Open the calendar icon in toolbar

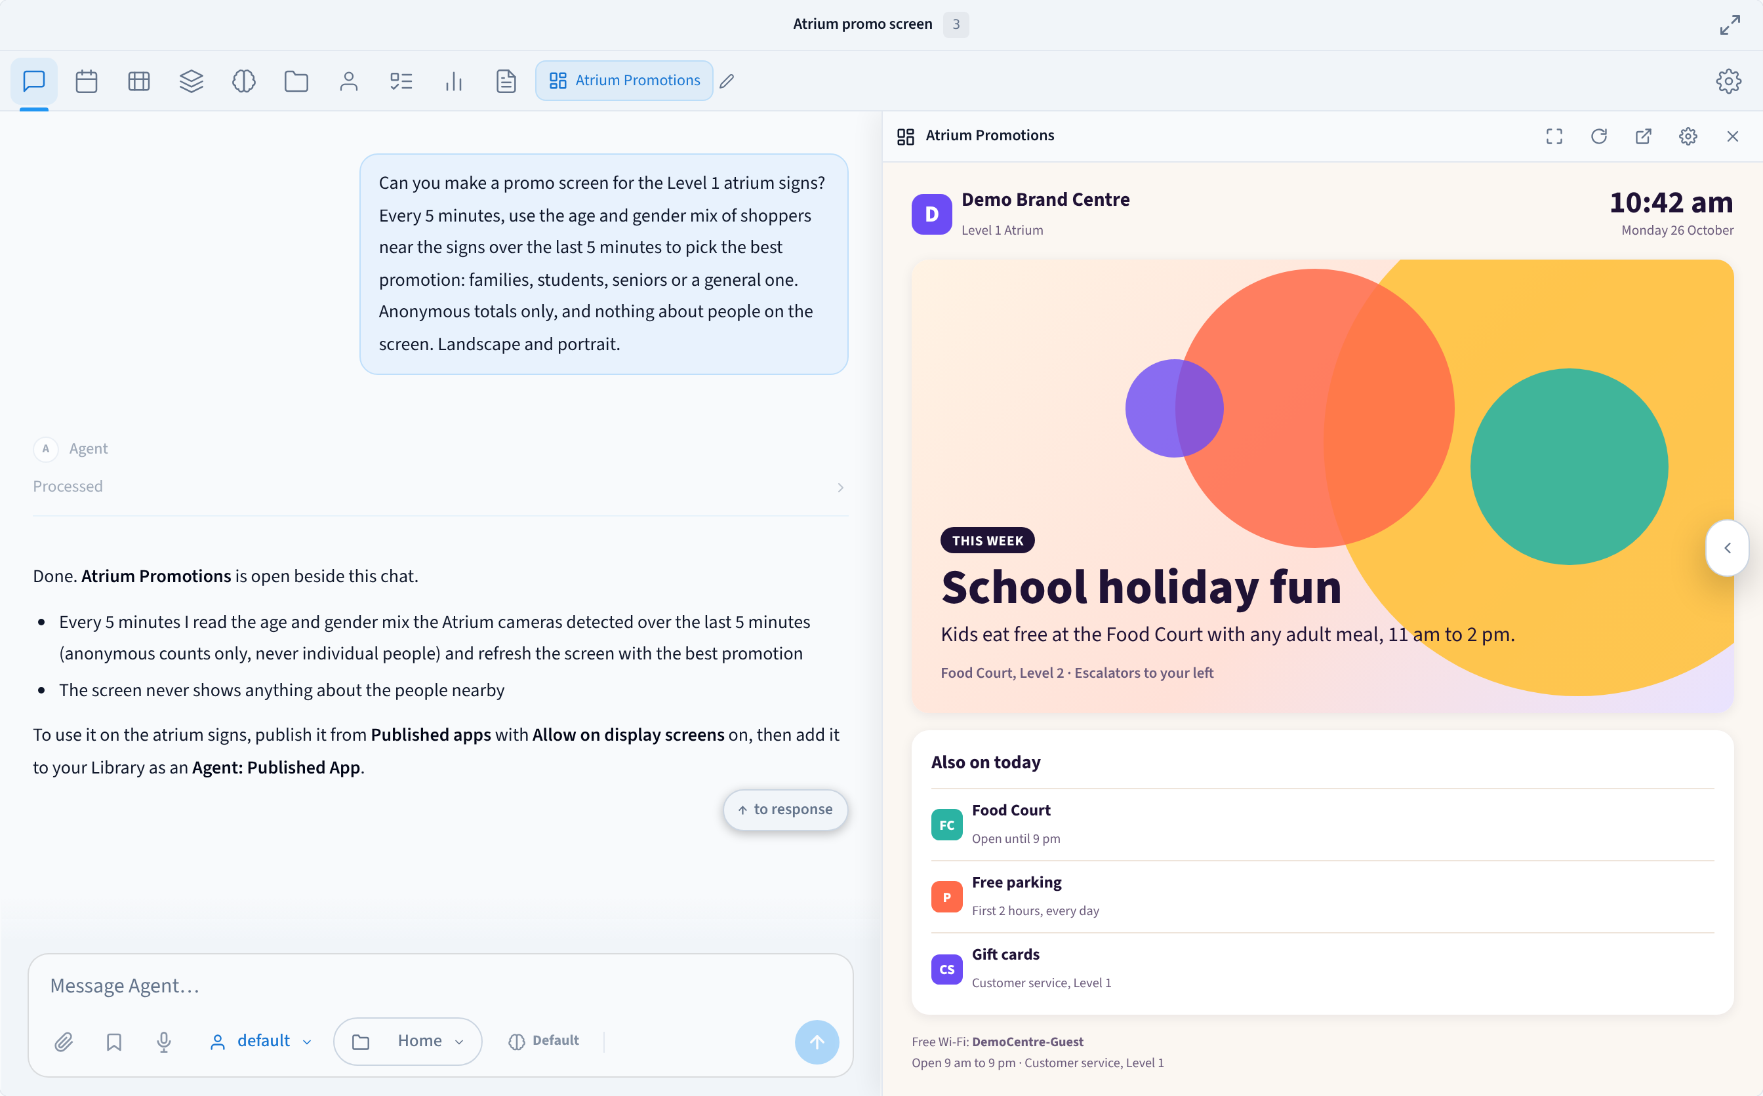click(x=87, y=81)
